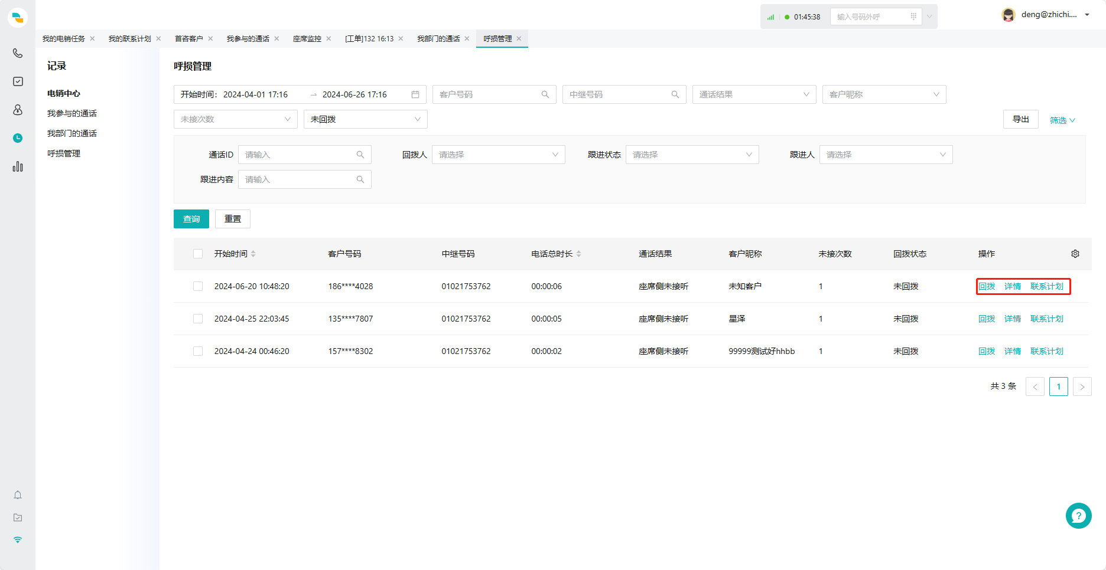The height and width of the screenshot is (570, 1106).
Task: Check the row for 186****4028
Action: coord(198,286)
